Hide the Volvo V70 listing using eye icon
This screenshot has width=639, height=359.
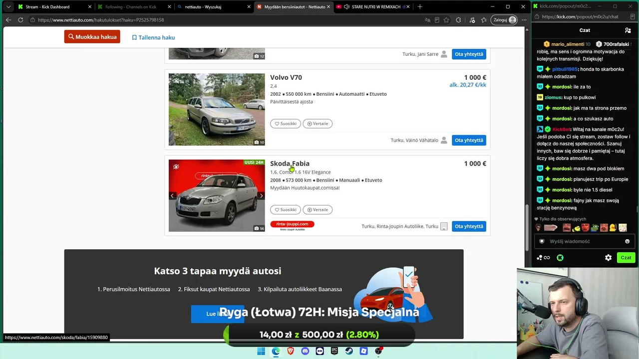176,80
